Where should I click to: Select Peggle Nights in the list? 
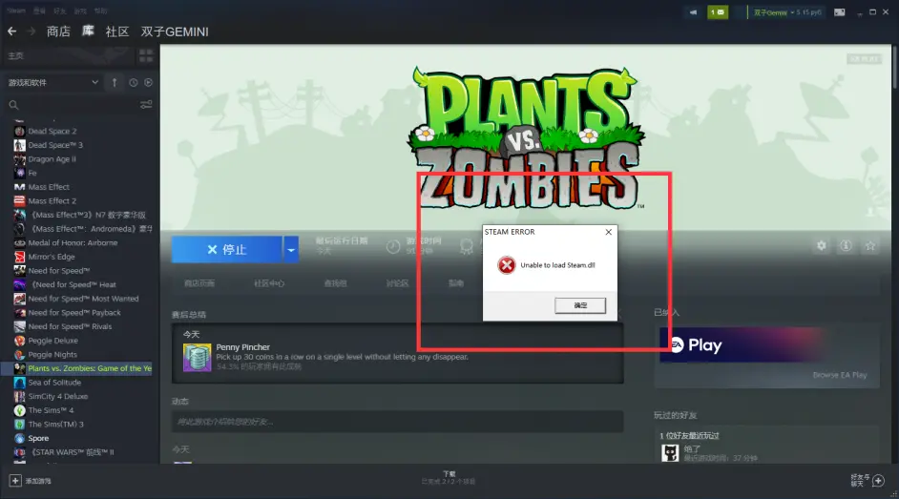[52, 355]
